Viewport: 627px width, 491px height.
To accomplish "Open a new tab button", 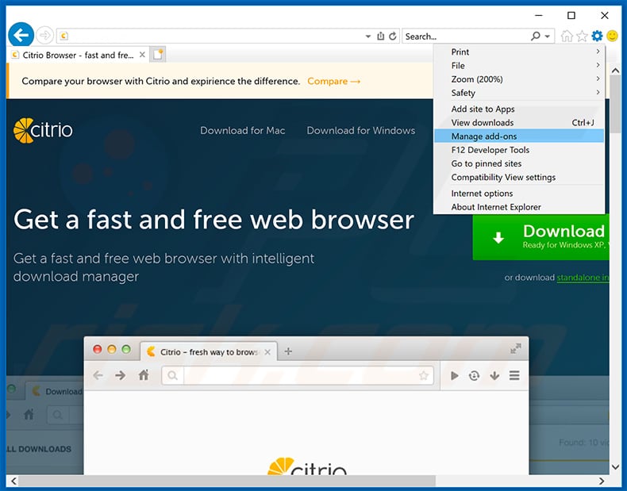I will pyautogui.click(x=158, y=55).
